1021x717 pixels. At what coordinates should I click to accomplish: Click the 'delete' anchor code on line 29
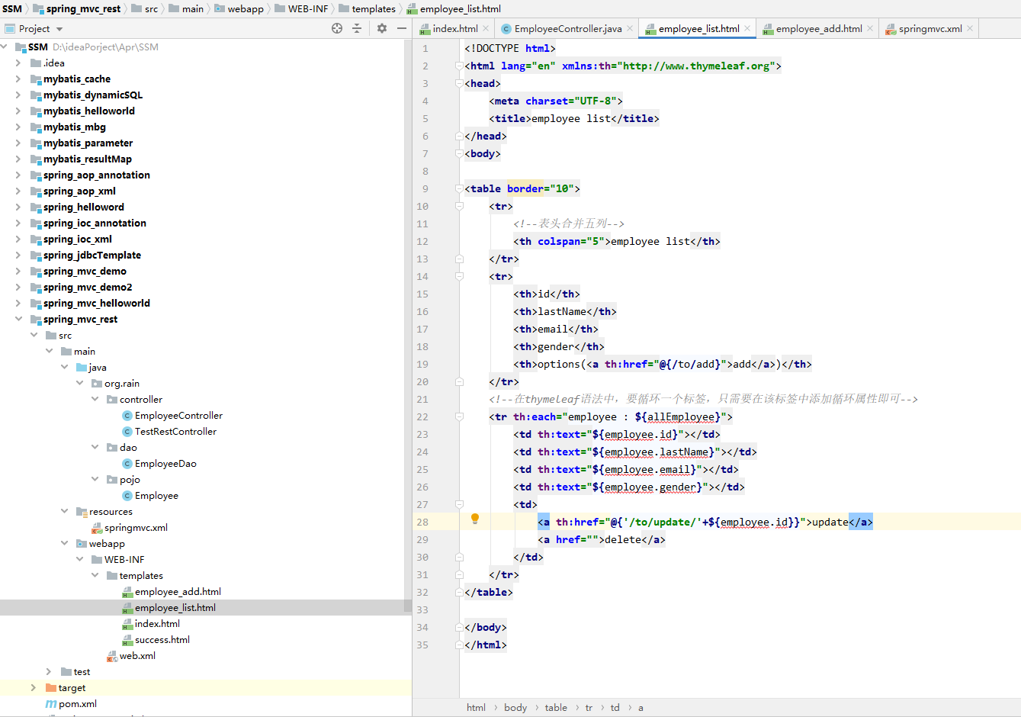coord(602,540)
